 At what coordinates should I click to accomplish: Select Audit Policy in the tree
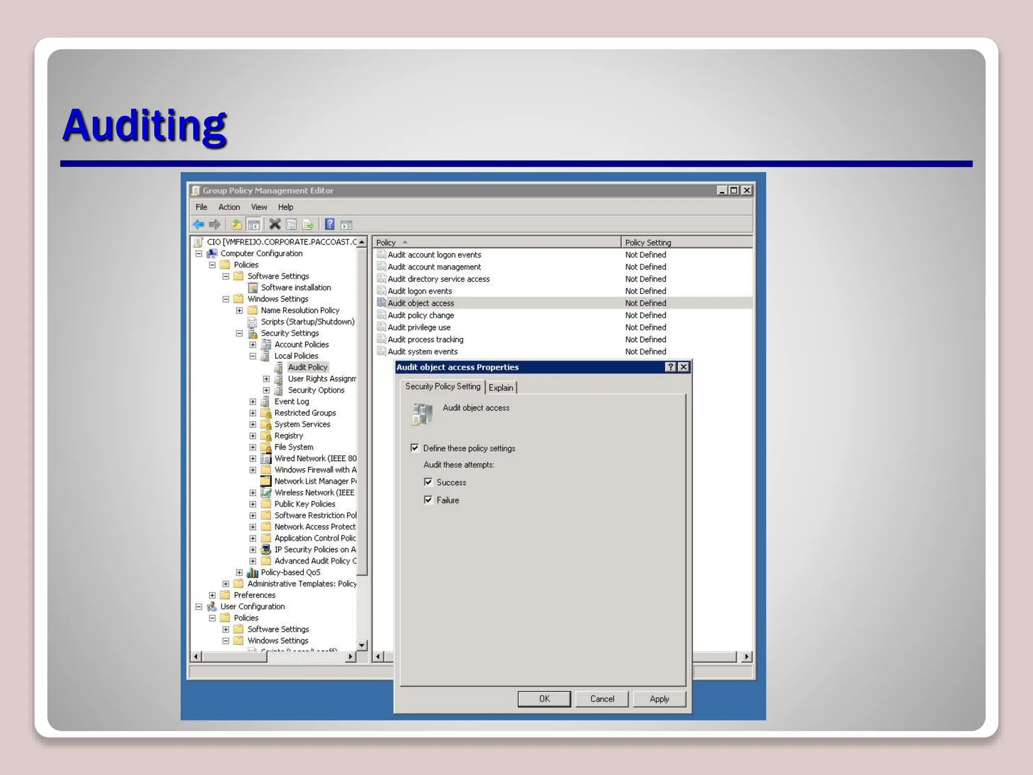tap(308, 367)
